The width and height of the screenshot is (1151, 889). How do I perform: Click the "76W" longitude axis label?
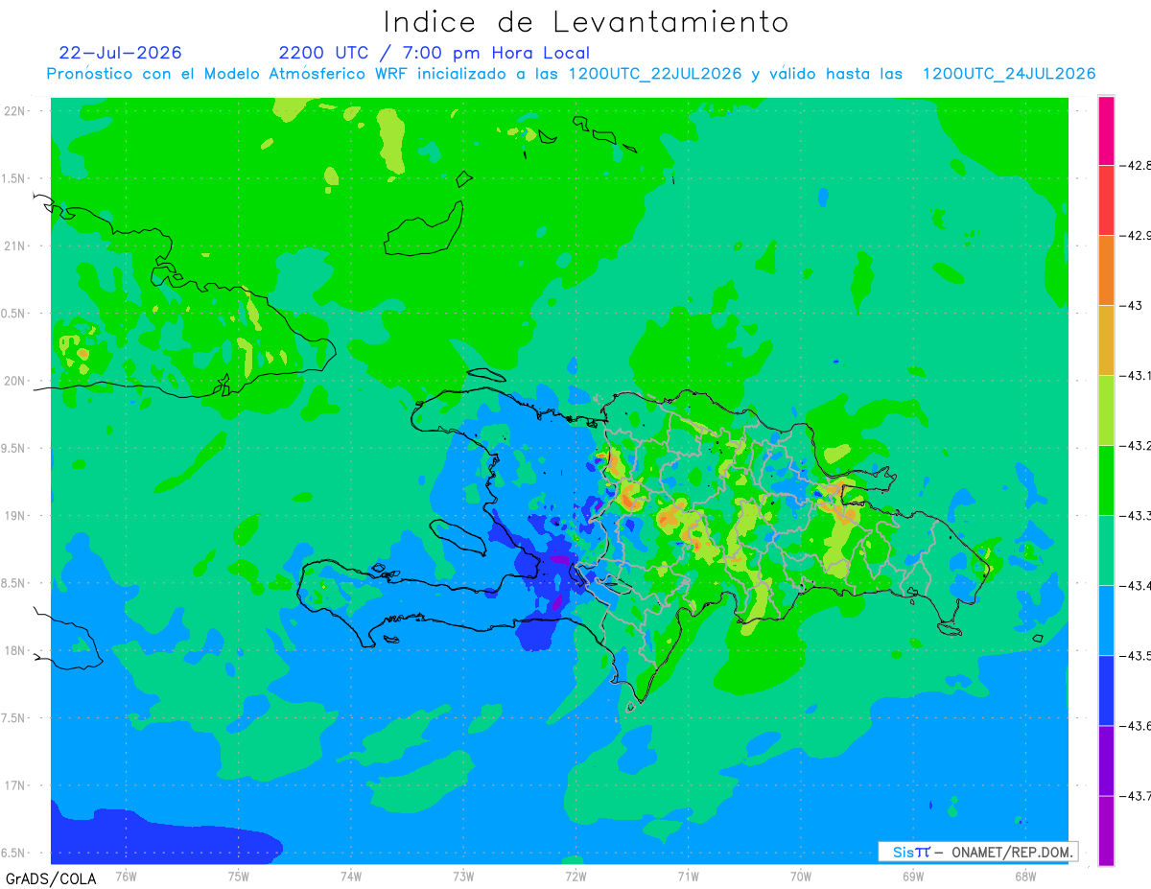click(126, 876)
